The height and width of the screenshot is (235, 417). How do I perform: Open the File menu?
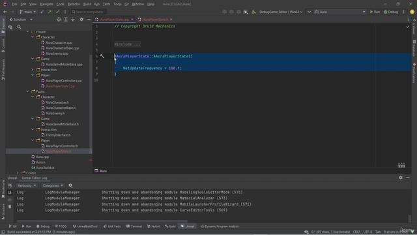14,4
